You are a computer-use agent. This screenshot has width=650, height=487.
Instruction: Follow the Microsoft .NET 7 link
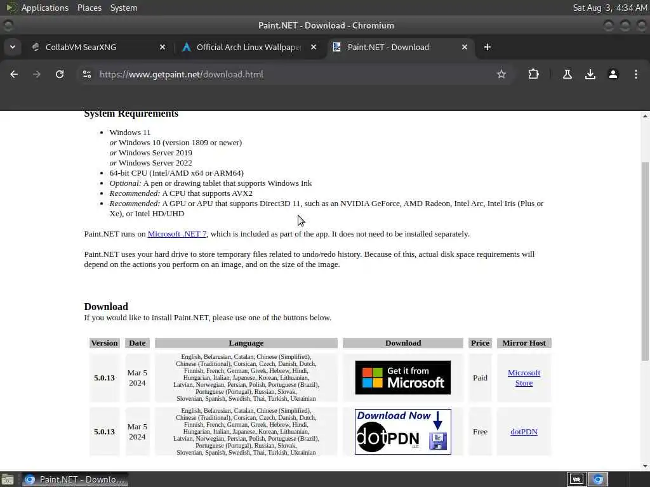(x=177, y=234)
